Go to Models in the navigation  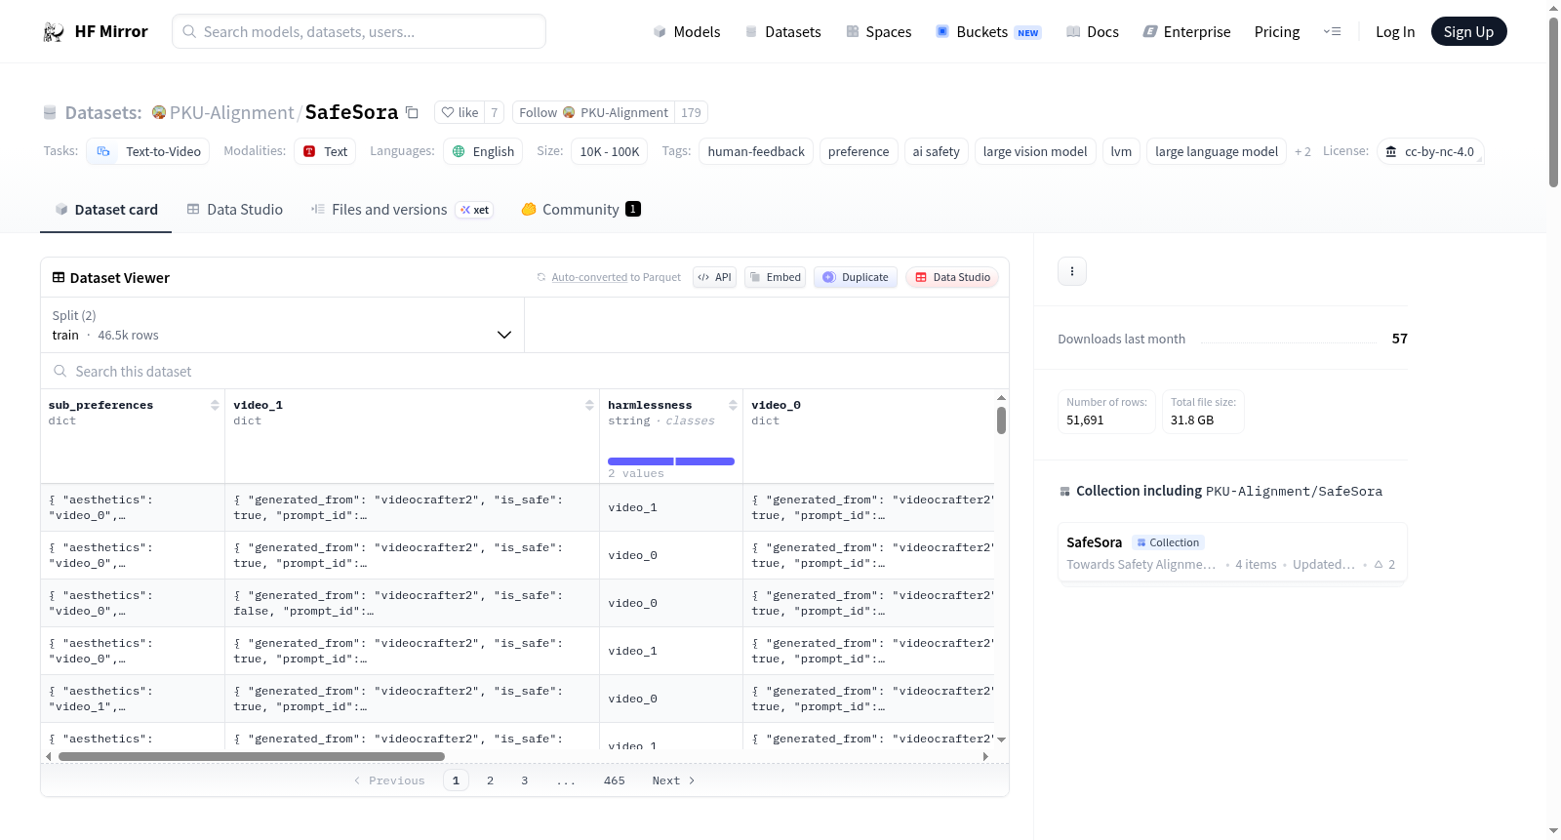(x=687, y=32)
